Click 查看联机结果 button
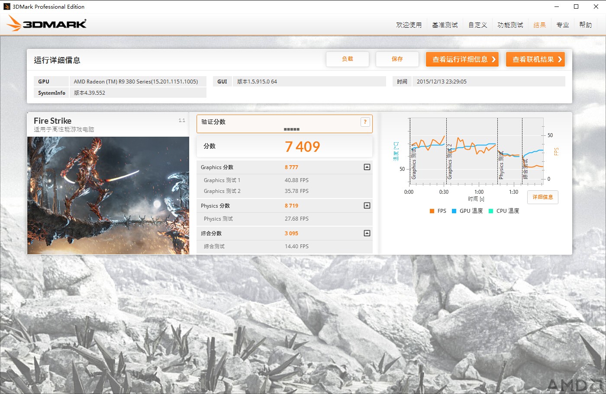Screen dimensions: 606x394 click(535, 59)
